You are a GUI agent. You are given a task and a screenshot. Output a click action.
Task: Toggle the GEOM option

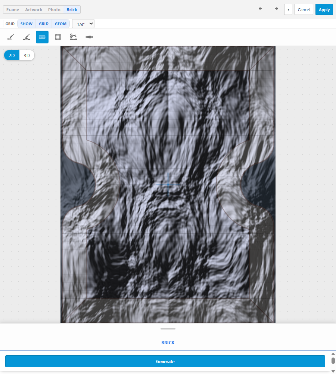[60, 24]
